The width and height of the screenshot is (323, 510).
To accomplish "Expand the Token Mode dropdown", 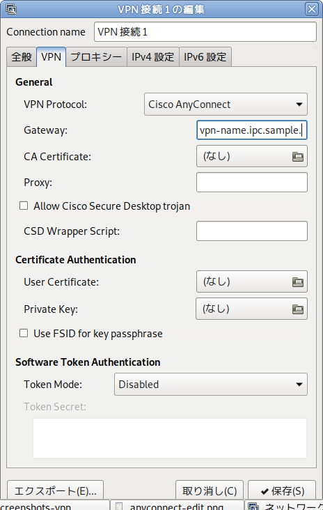I will (x=210, y=385).
